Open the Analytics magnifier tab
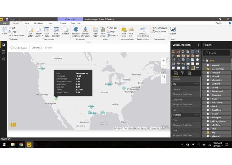Viewport: 232px width, 165px height. (189, 73)
